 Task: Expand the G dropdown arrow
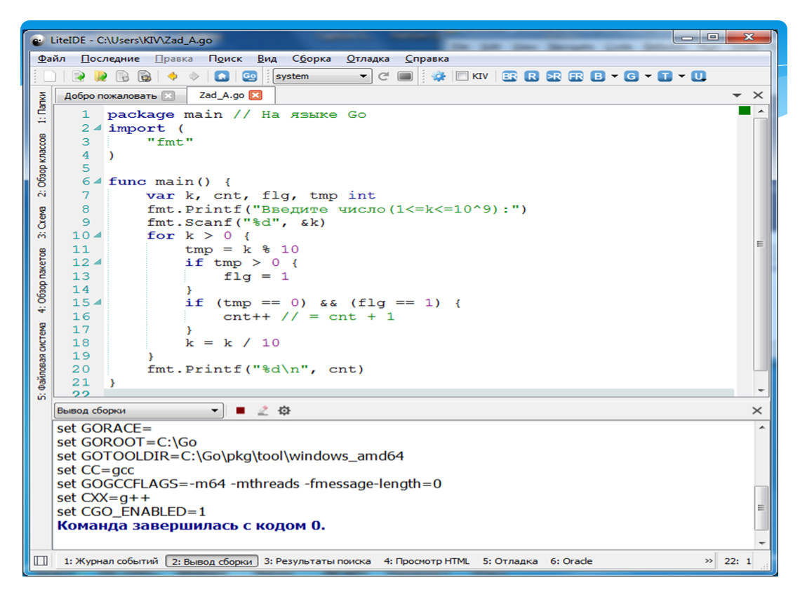(x=648, y=76)
